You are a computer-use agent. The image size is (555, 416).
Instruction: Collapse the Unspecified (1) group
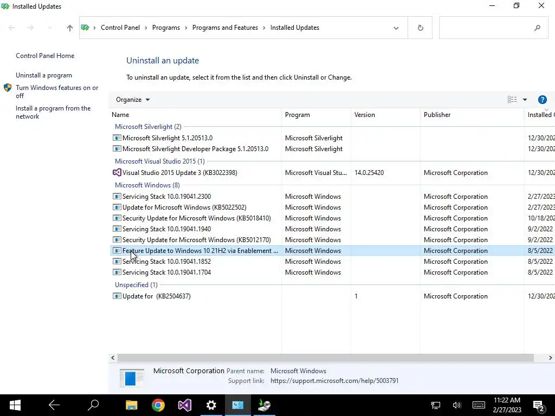point(136,285)
